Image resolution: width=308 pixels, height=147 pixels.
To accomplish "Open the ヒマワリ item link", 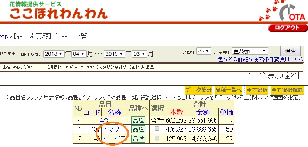I will [113, 129].
